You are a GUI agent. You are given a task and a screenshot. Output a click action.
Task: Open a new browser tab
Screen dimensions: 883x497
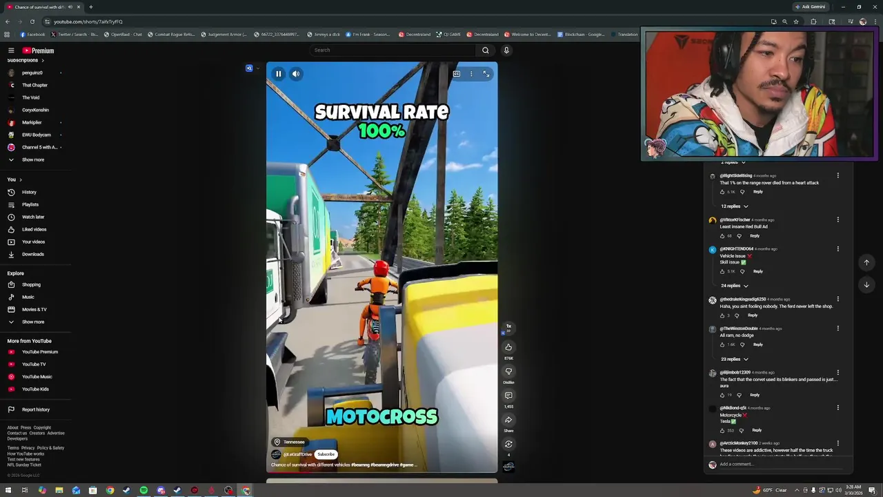click(90, 7)
